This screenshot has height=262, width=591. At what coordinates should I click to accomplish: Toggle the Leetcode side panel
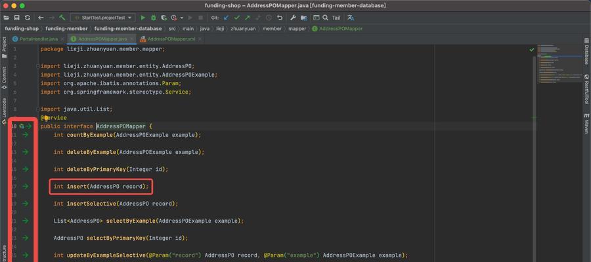[x=4, y=111]
